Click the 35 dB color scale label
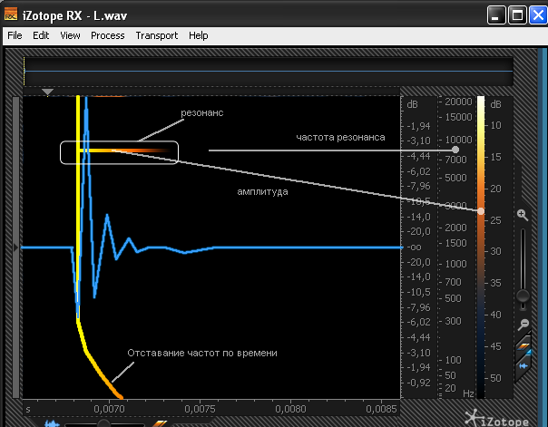This screenshot has height=427, width=548. [495, 283]
